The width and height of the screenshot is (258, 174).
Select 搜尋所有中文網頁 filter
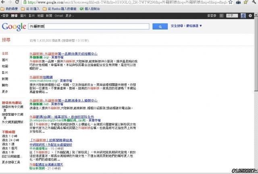pyautogui.click(x=12, y=109)
